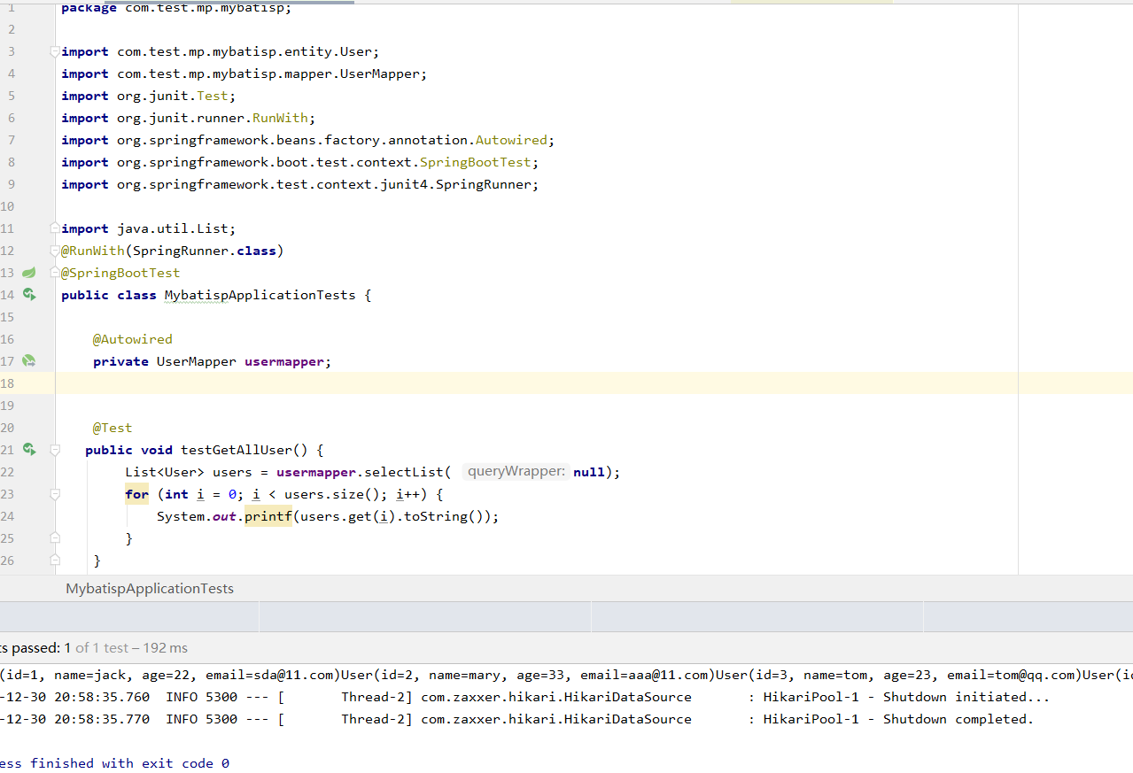Click the junit4.SpringRunner import line
Image resolution: width=1133 pixels, height=773 pixels.
click(300, 184)
